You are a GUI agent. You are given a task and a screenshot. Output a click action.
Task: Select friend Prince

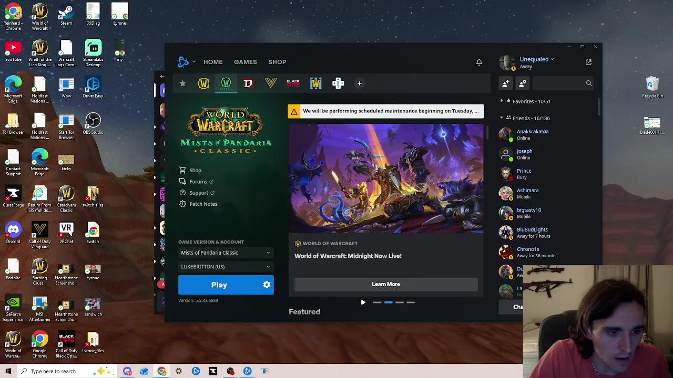(x=547, y=174)
